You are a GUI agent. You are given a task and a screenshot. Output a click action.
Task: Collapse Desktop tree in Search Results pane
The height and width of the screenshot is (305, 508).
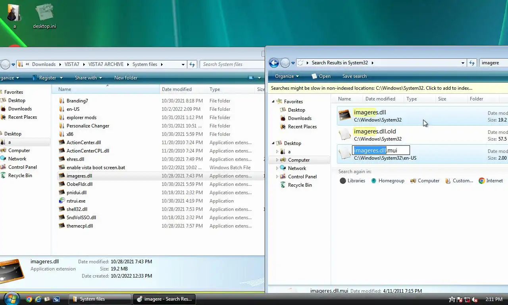tap(273, 143)
